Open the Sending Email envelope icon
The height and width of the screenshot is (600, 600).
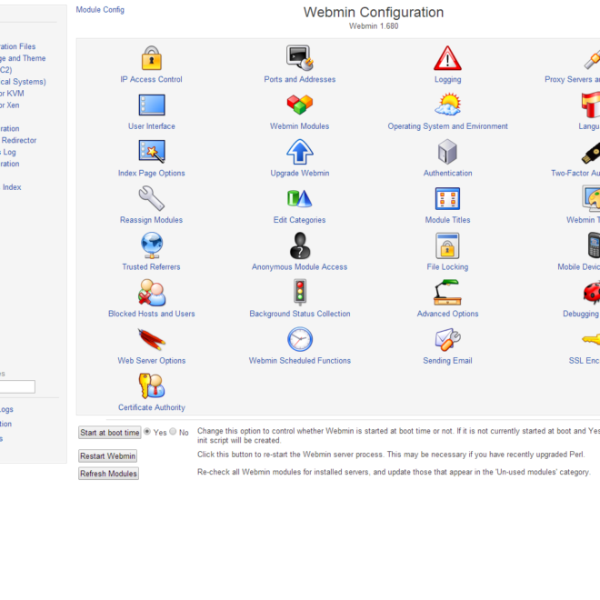[x=447, y=339]
